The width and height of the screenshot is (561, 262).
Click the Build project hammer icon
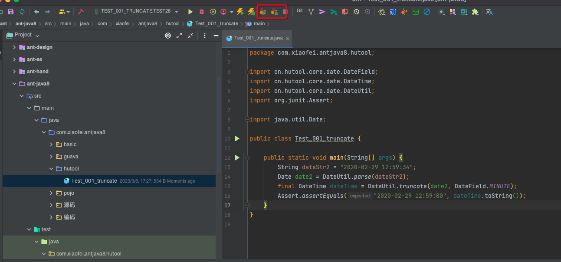(81, 12)
